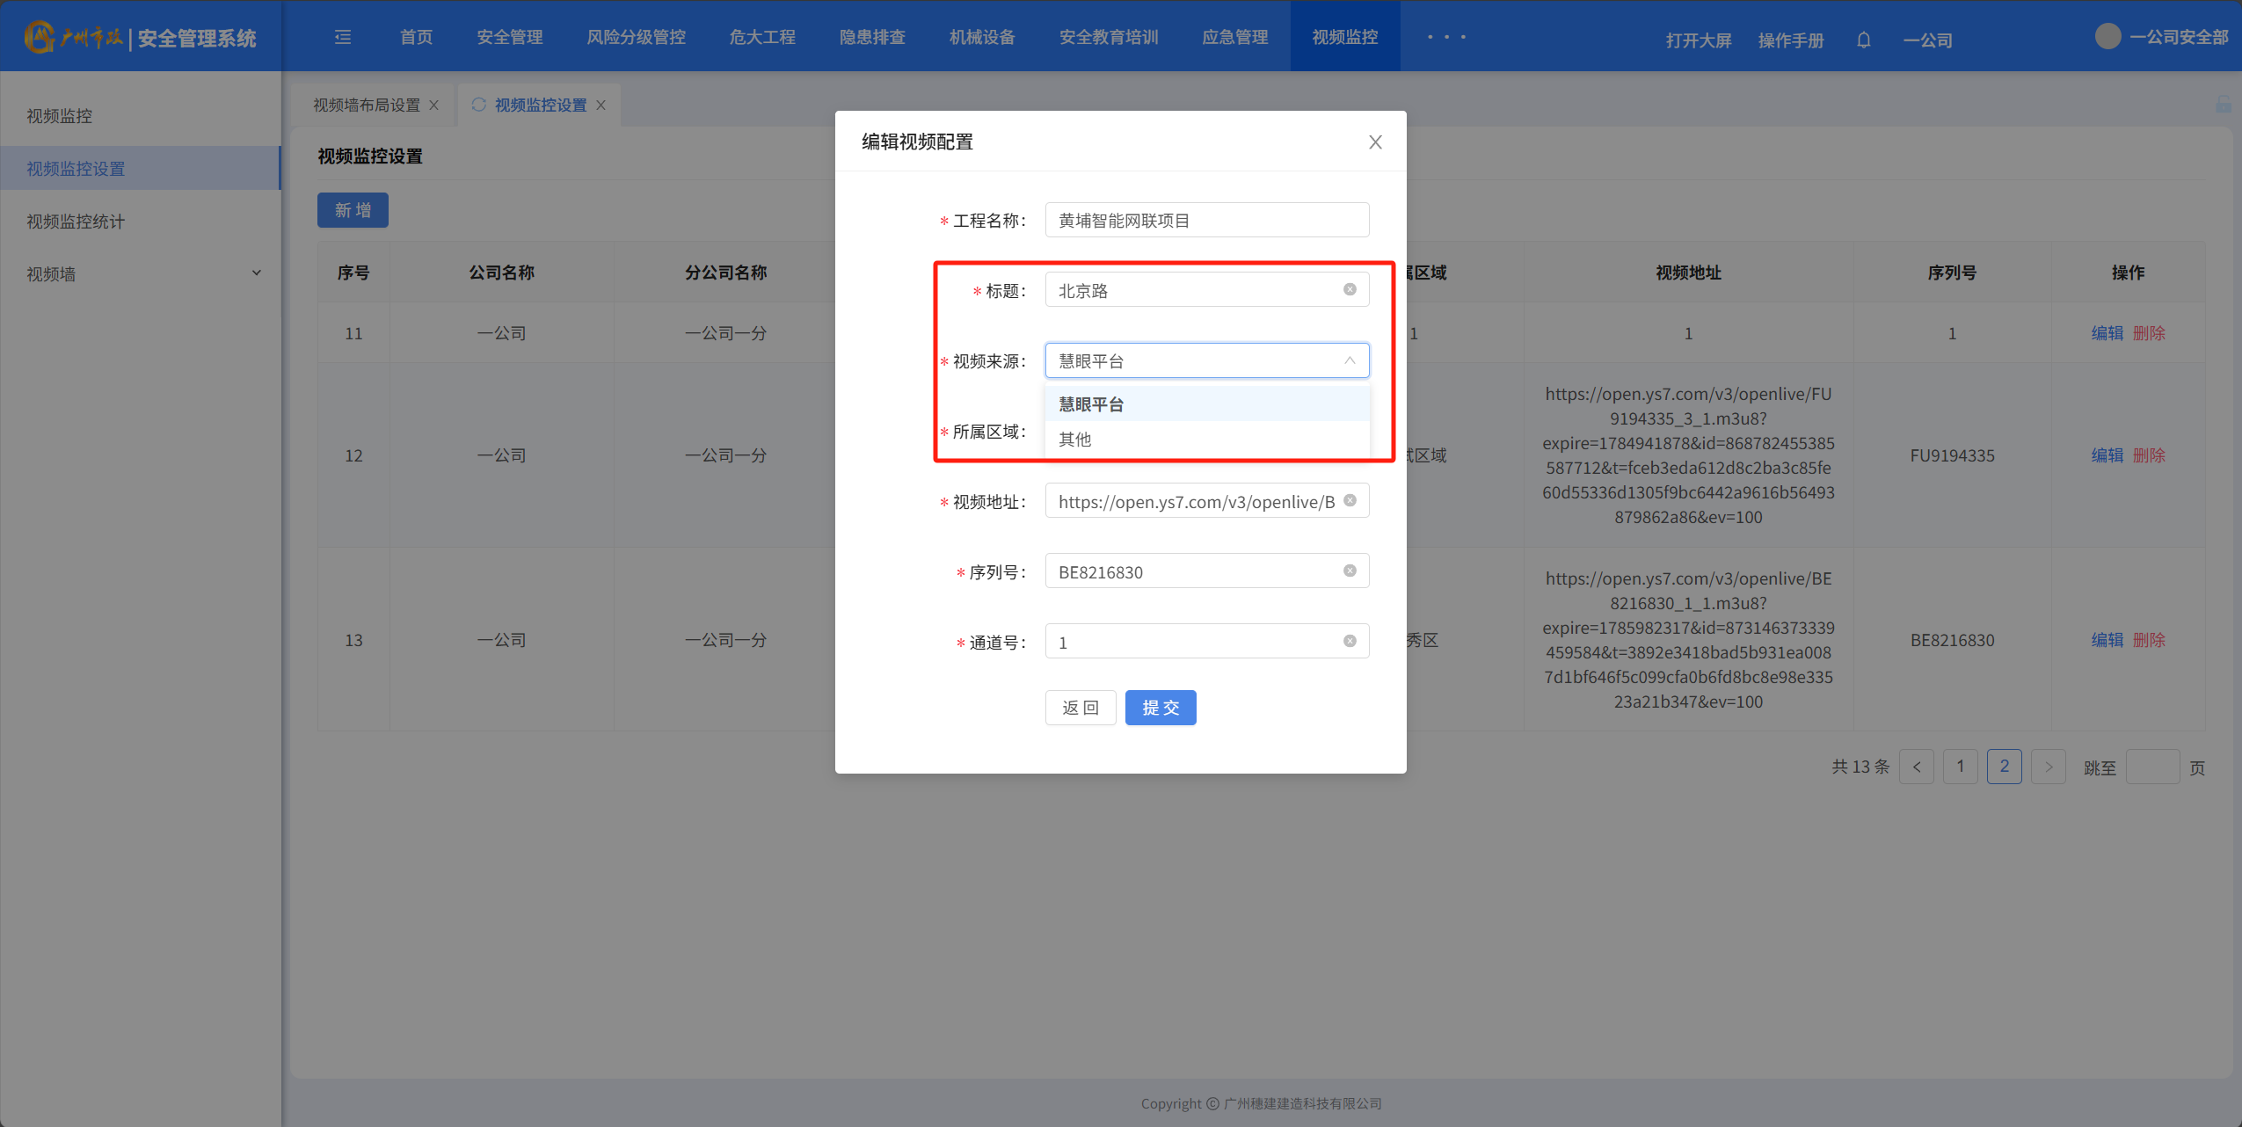Click the 工程名称 input field
The height and width of the screenshot is (1127, 2242).
point(1206,220)
